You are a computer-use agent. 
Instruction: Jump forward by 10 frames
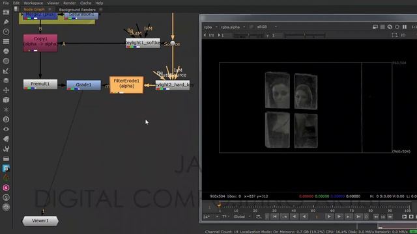[390, 216]
